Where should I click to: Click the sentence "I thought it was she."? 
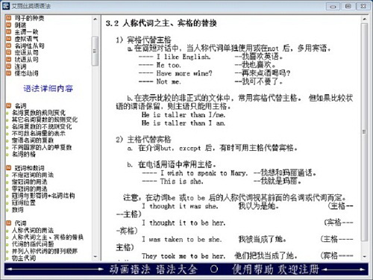click(180, 206)
